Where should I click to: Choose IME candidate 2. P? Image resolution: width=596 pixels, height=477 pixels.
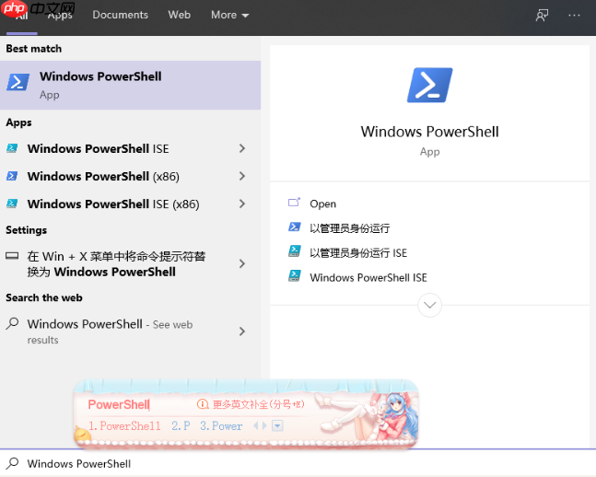pyautogui.click(x=181, y=426)
